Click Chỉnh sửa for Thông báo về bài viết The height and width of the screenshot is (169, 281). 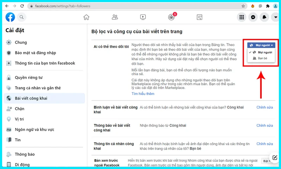coord(264,126)
